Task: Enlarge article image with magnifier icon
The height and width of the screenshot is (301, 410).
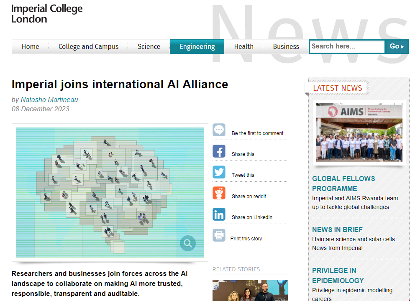Action: click(x=187, y=243)
